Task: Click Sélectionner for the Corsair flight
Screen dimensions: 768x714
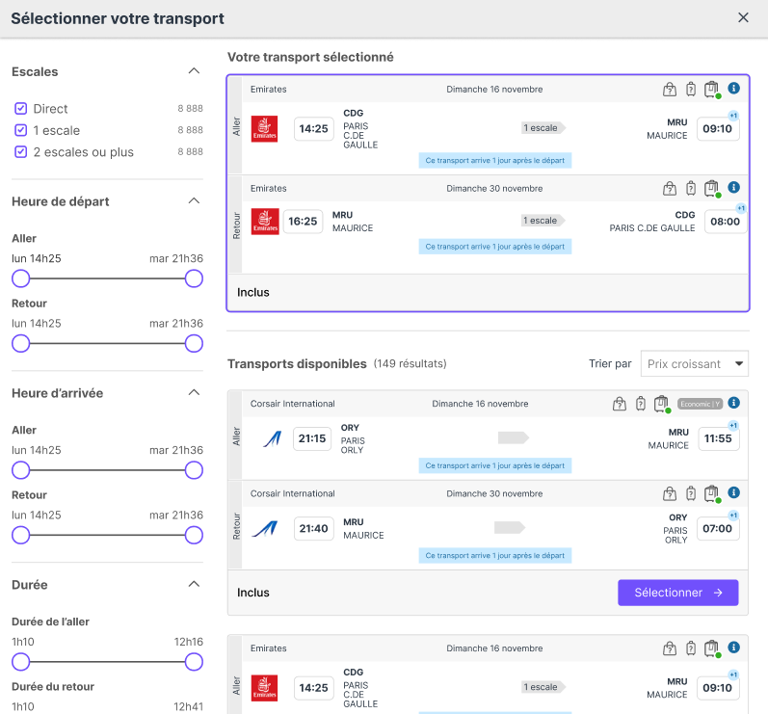Action: coord(677,593)
